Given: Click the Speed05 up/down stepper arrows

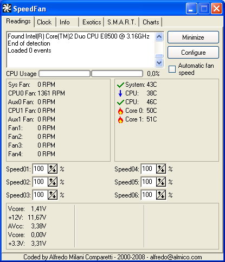Looking at the screenshot, I should click(x=161, y=182).
